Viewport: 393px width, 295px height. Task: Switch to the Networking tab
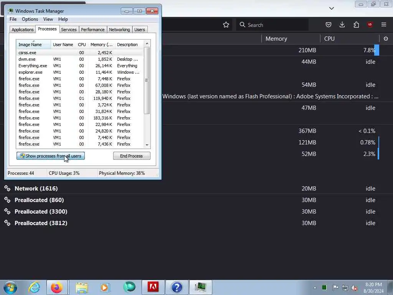(119, 30)
